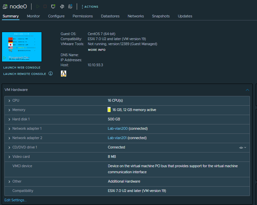Screen dimensions: 257x205
Task: Click the Edit Settings toolbar icon
Action: [x=62, y=6]
